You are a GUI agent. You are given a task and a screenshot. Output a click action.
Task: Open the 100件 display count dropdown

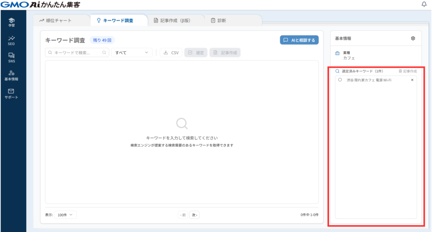coord(65,215)
